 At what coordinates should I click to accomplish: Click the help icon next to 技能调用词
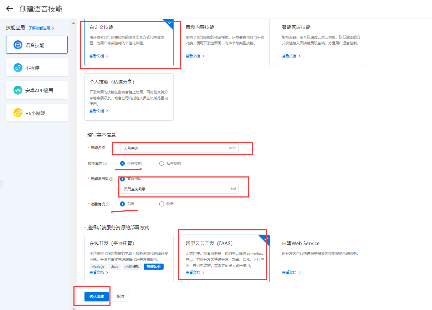point(111,179)
